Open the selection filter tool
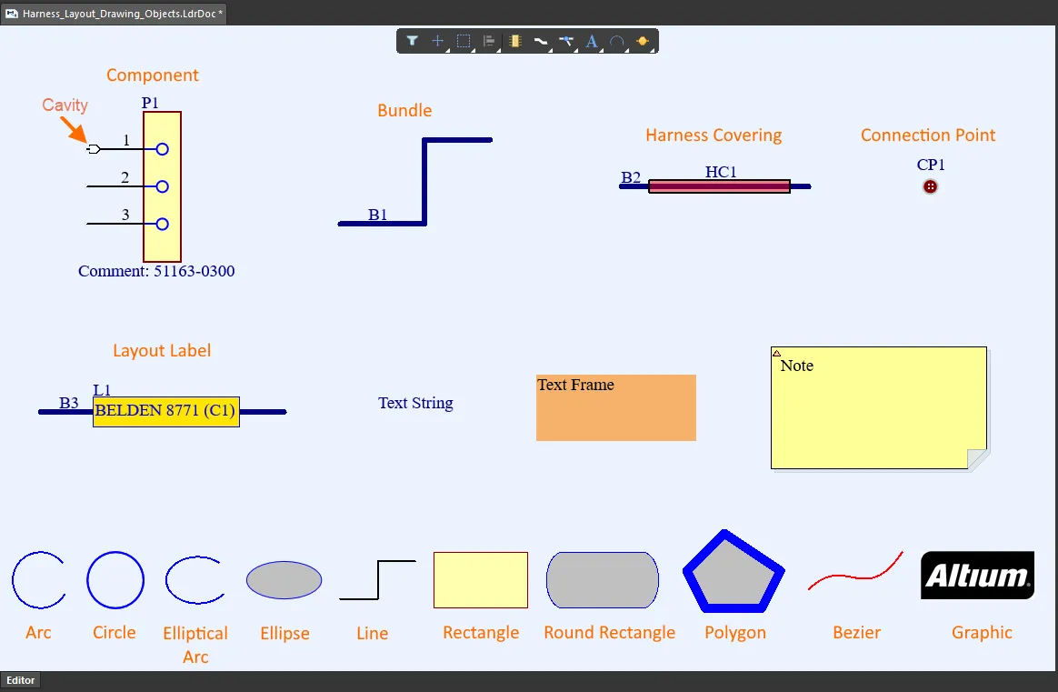The height and width of the screenshot is (692, 1058). coord(412,41)
